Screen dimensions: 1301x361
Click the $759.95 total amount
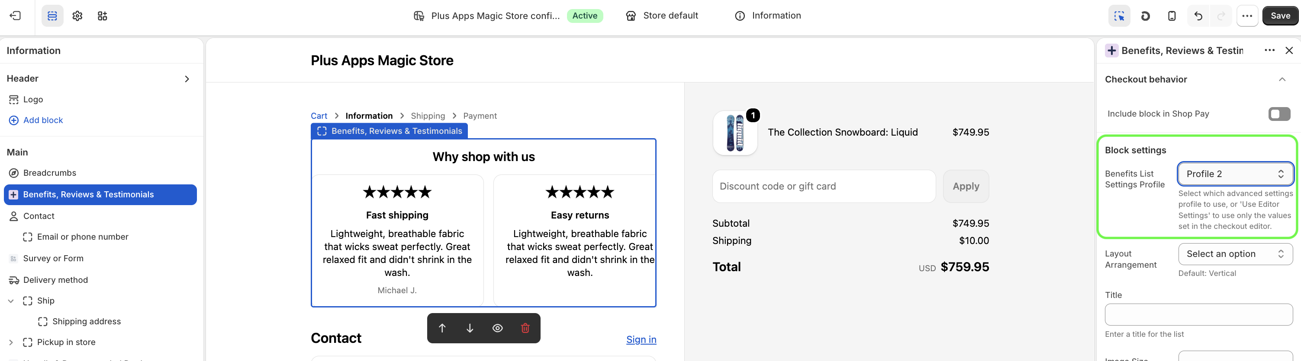coord(965,267)
